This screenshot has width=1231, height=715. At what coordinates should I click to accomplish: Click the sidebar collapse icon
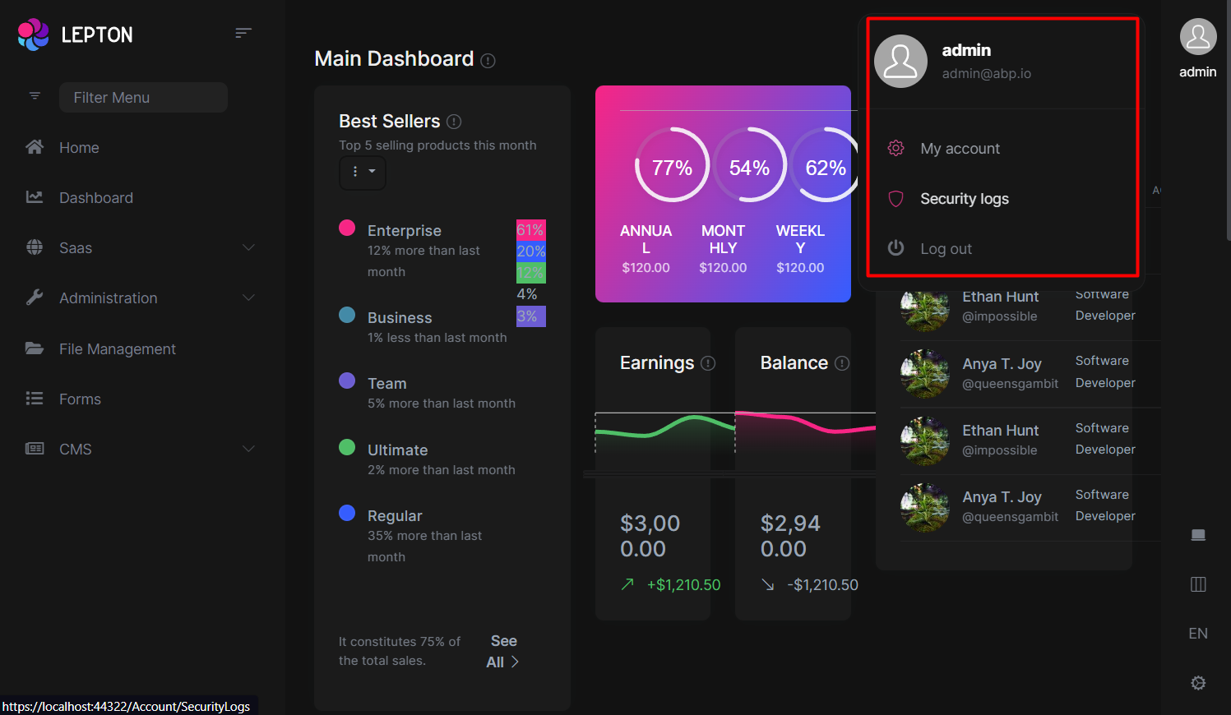tap(243, 32)
